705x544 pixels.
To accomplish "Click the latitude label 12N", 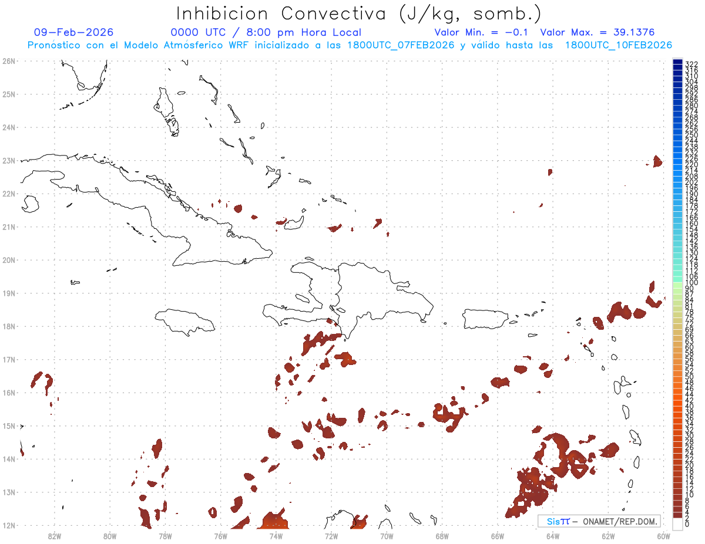I will click(x=9, y=525).
